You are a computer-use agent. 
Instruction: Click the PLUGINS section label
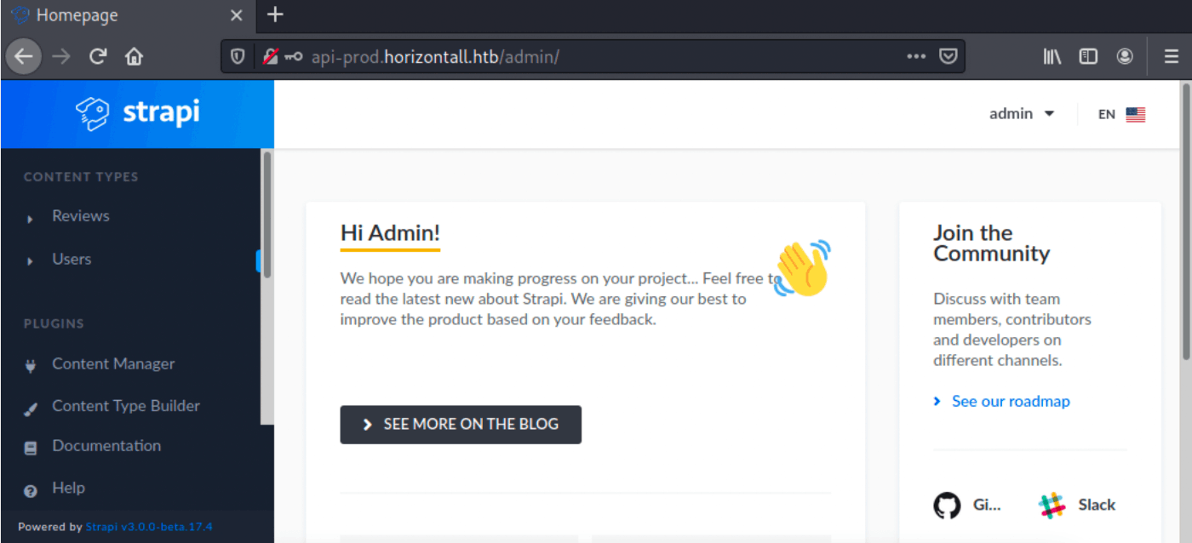tap(54, 323)
